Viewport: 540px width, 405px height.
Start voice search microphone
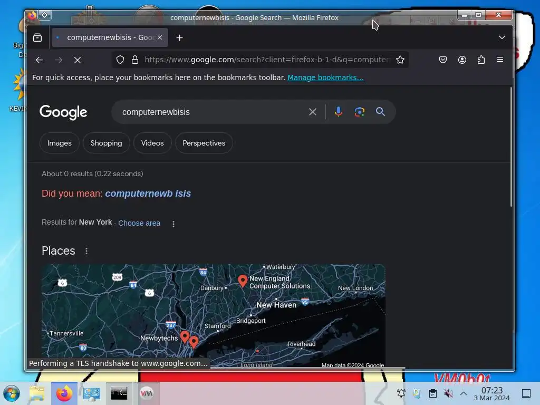(x=339, y=112)
